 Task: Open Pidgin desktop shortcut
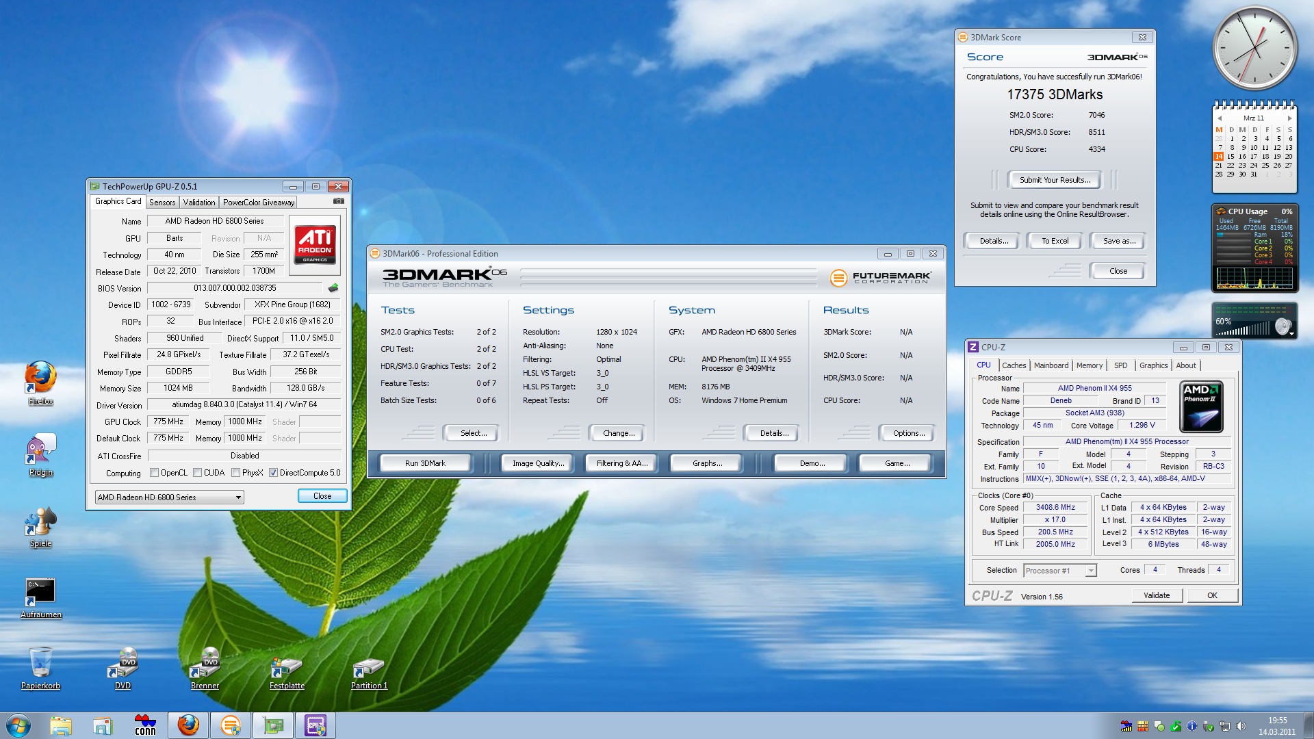(x=41, y=454)
